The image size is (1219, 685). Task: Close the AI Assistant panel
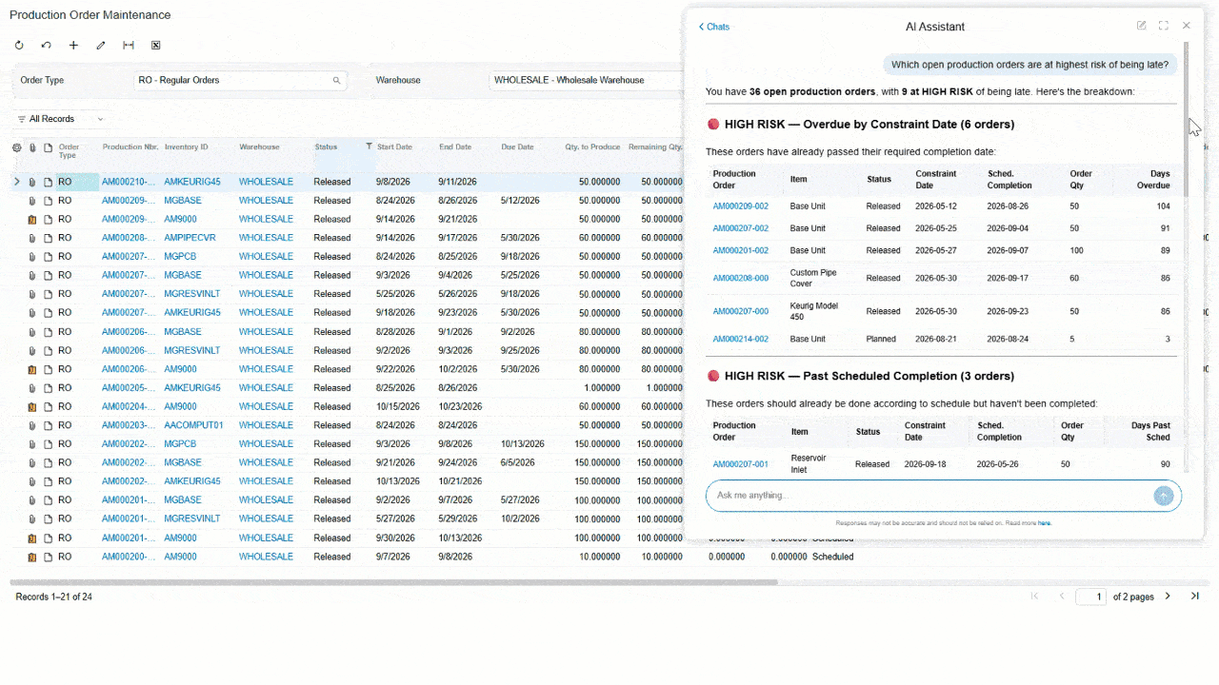1187,26
